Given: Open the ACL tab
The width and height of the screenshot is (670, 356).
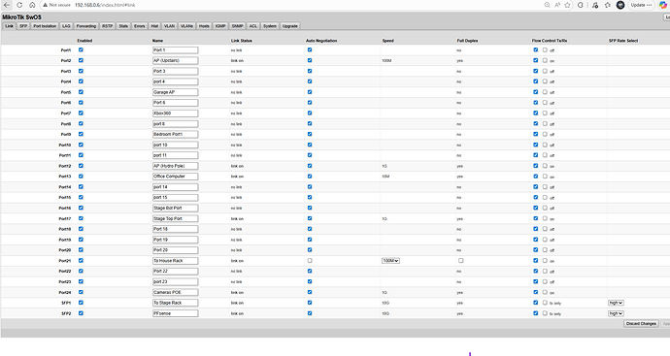Looking at the screenshot, I should click(x=253, y=26).
